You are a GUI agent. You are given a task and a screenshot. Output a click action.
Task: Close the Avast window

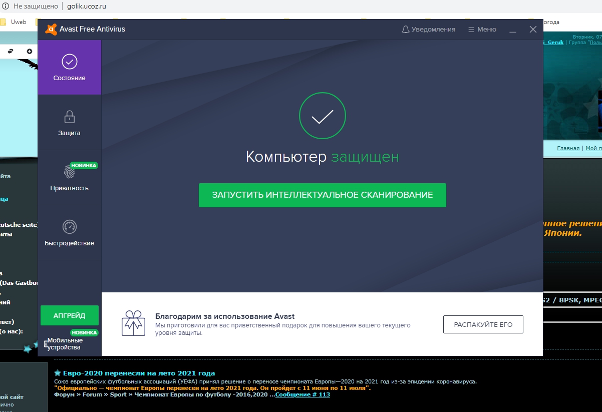(533, 30)
